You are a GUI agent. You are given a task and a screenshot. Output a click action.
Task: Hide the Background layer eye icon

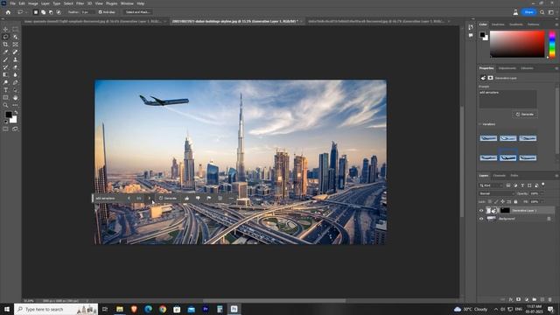tap(481, 219)
